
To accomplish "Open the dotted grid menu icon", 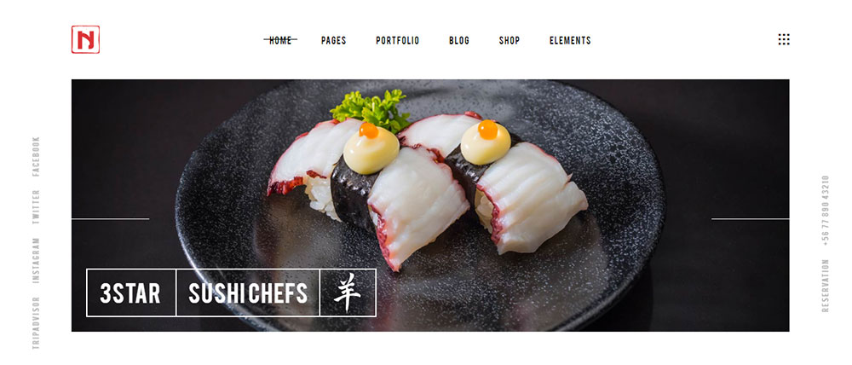I will click(784, 39).
